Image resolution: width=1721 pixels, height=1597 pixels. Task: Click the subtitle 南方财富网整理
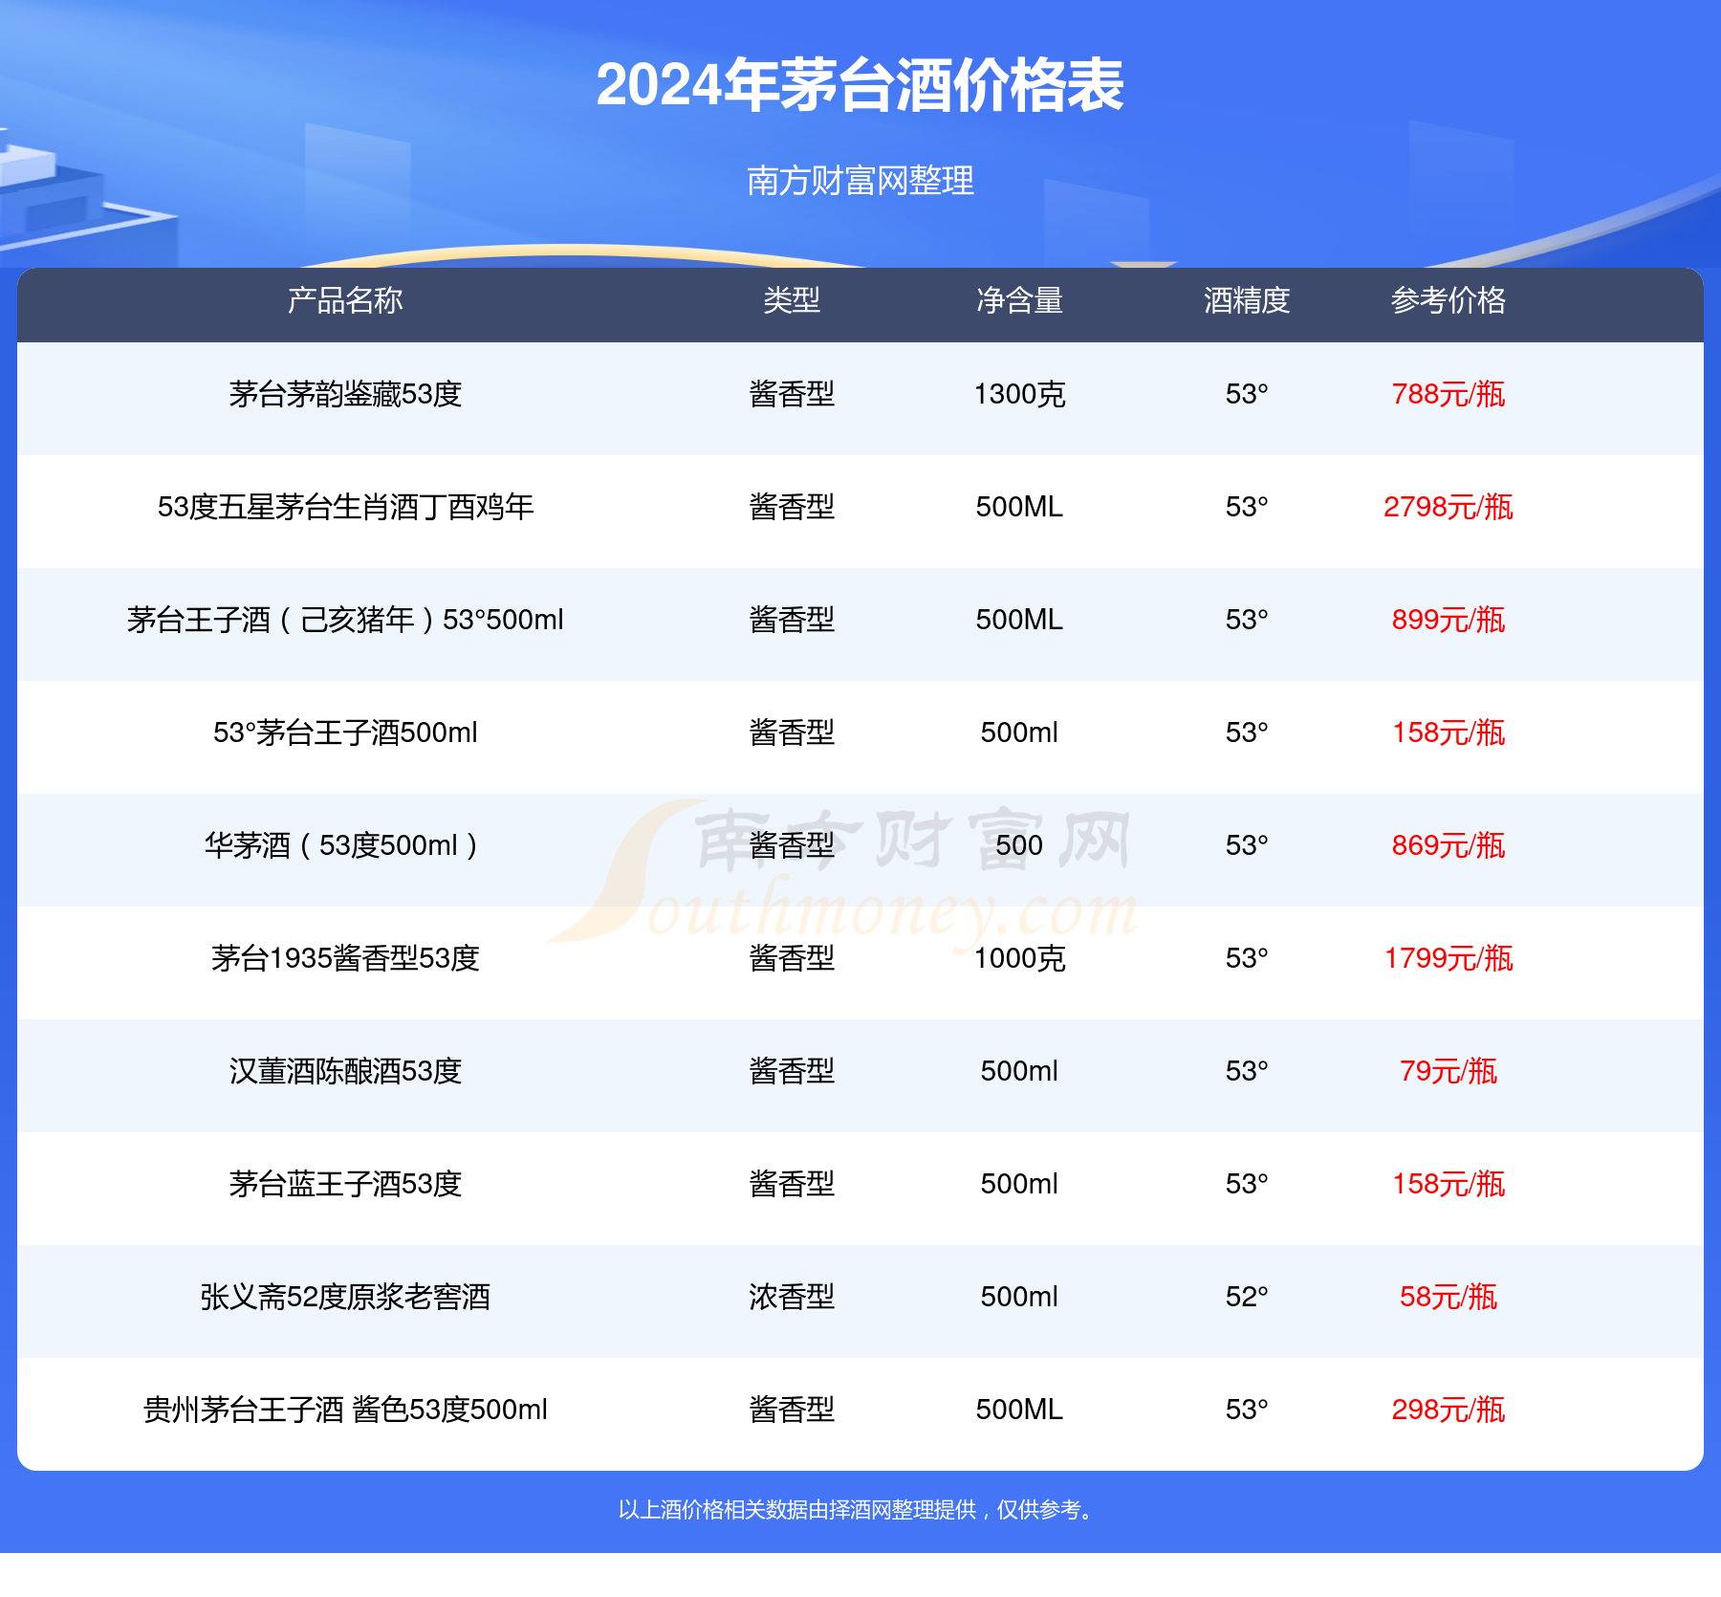coord(860,180)
